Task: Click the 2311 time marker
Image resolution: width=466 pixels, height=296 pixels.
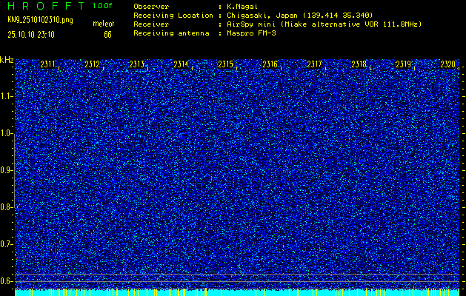Action: click(x=47, y=64)
